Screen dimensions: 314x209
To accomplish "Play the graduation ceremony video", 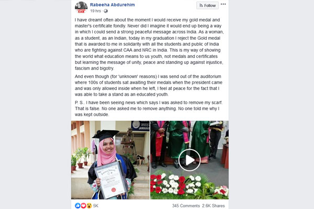I will click(x=189, y=160).
